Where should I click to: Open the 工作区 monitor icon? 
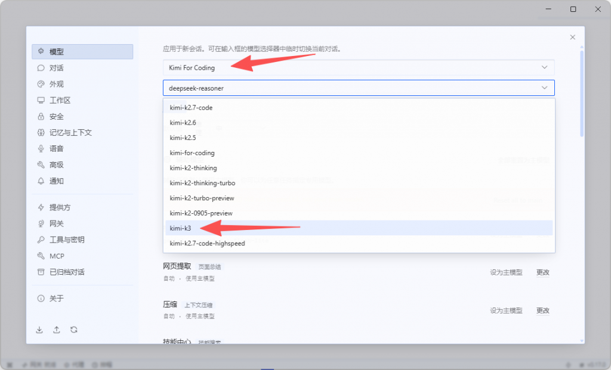pyautogui.click(x=41, y=100)
